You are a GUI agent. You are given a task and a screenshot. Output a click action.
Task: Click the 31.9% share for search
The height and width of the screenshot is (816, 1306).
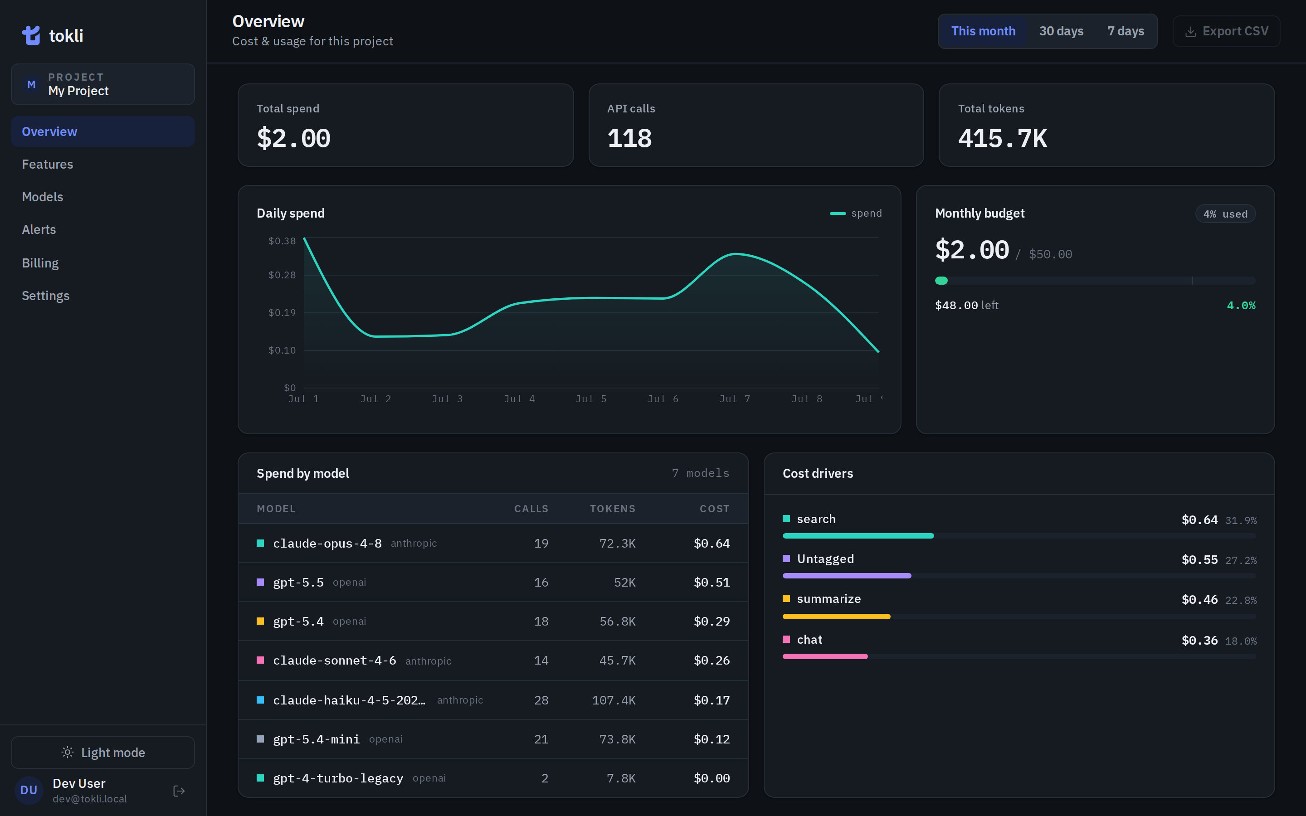pos(1241,520)
